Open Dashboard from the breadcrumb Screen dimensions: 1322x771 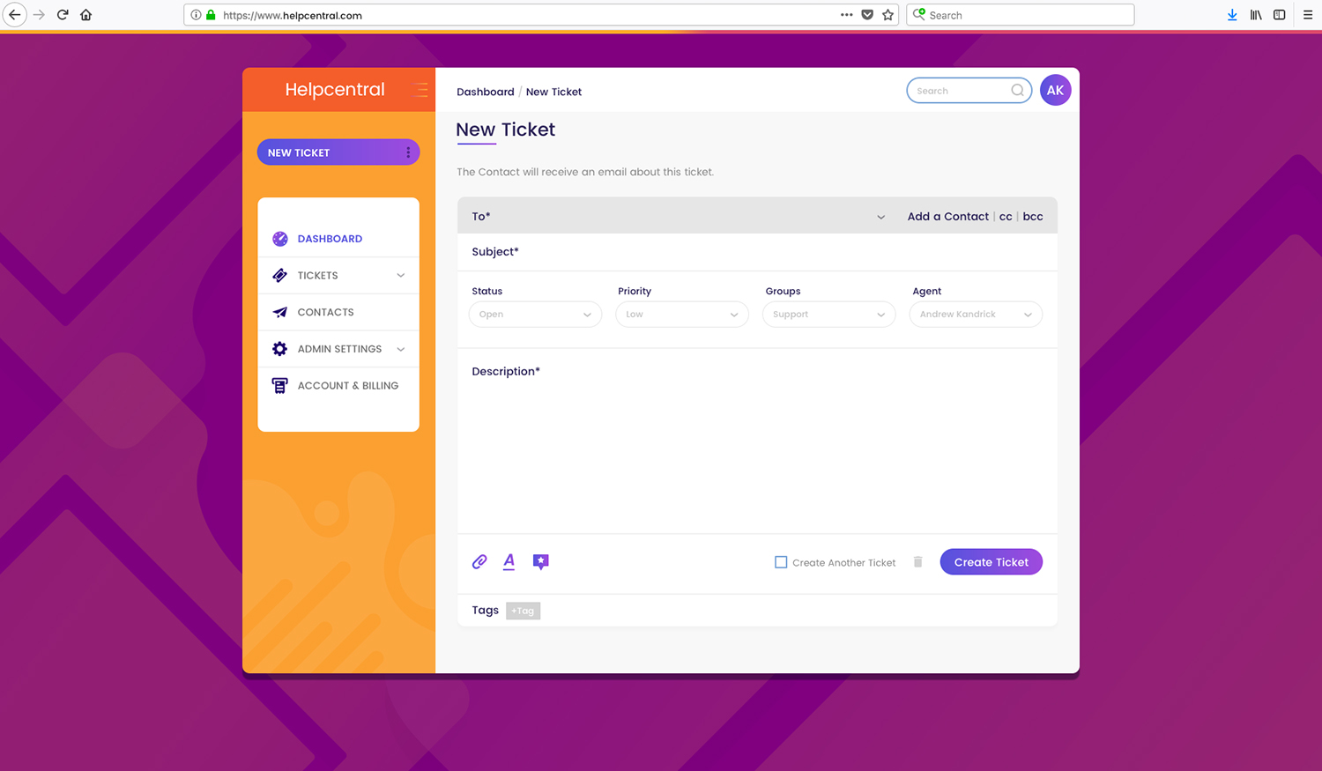[486, 92]
